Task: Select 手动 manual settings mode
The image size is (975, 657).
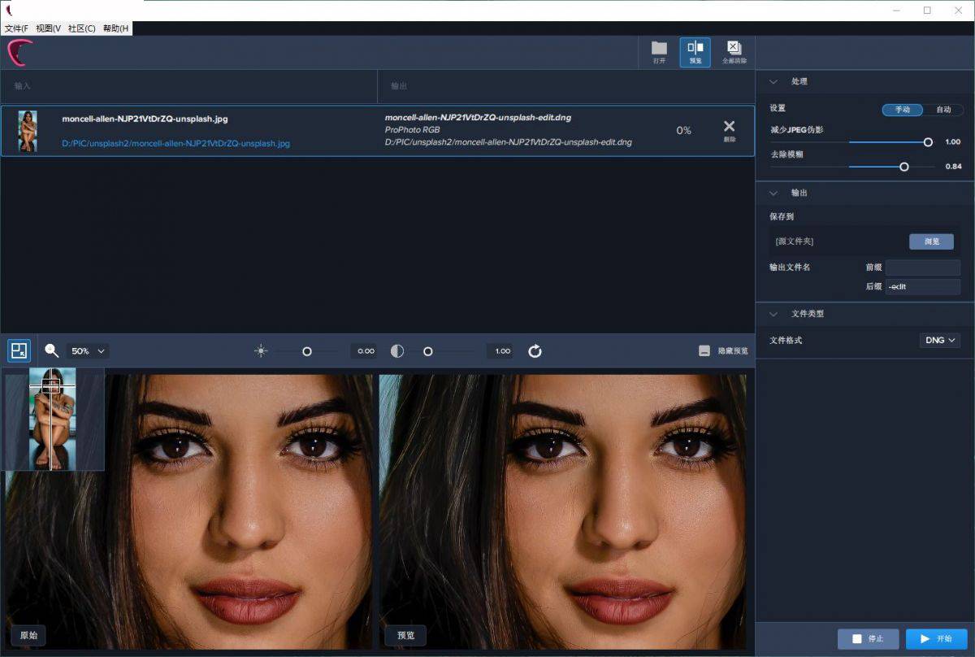Action: tap(903, 110)
